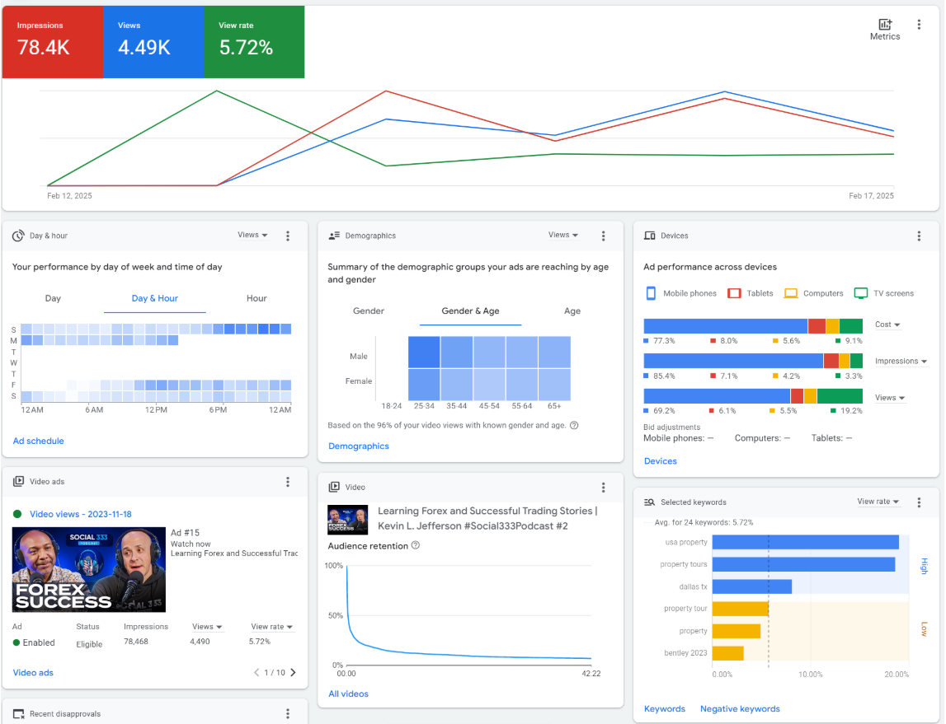
Task: Open Day & hour card options menu
Action: pyautogui.click(x=288, y=236)
